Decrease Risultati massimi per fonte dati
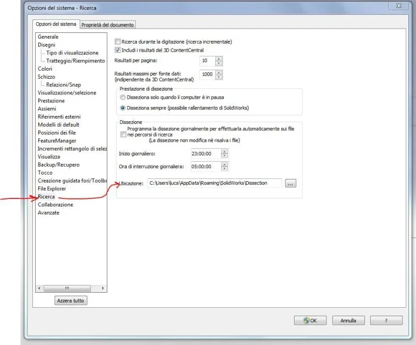Image resolution: width=416 pixels, height=345 pixels. point(219,77)
